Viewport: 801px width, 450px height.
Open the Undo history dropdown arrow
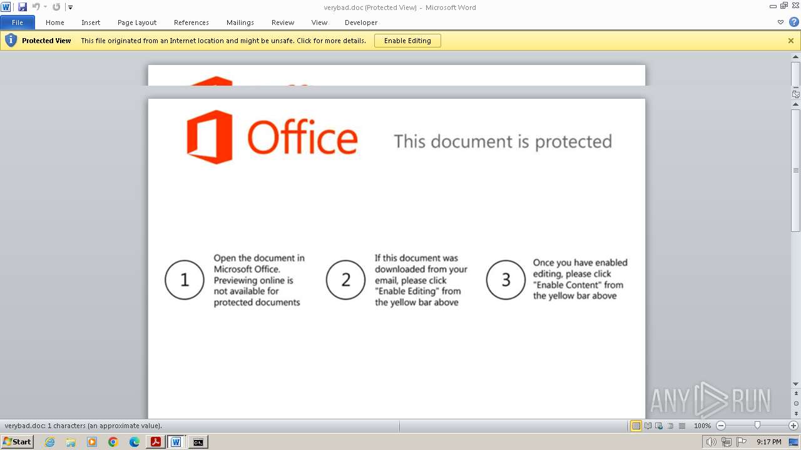tap(45, 7)
